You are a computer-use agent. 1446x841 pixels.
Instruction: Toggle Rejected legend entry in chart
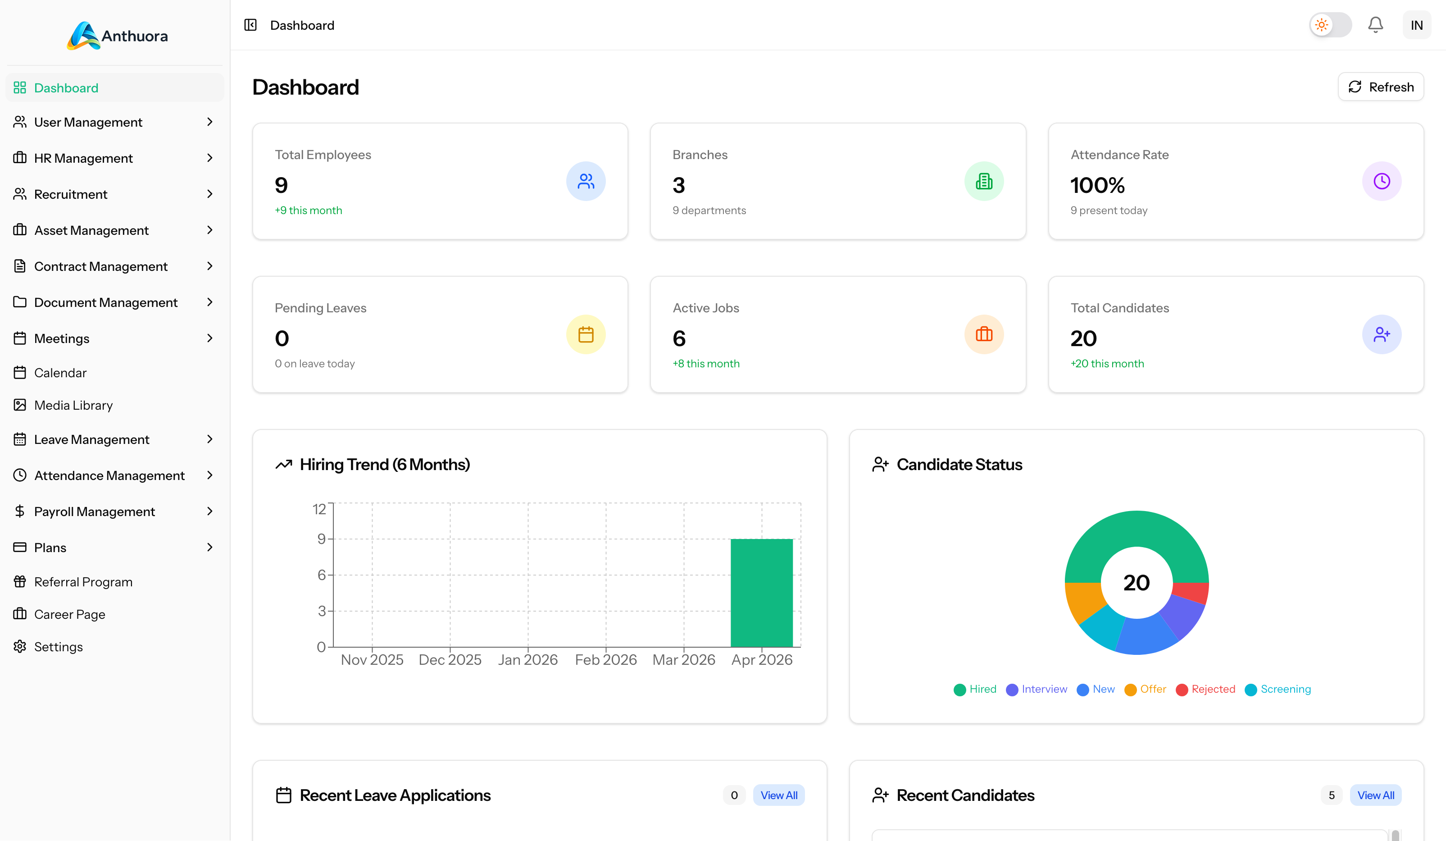coord(1205,689)
